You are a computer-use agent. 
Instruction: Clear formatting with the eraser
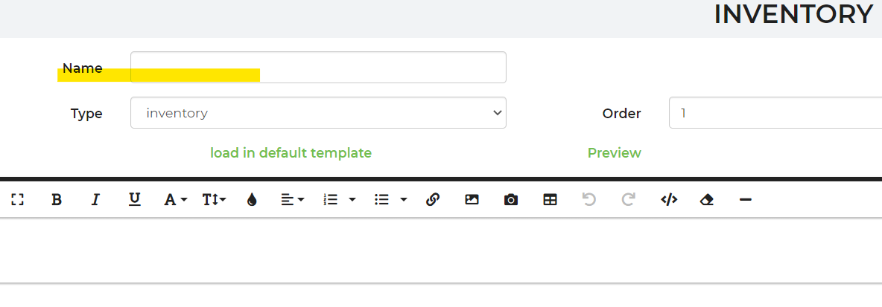tap(707, 199)
